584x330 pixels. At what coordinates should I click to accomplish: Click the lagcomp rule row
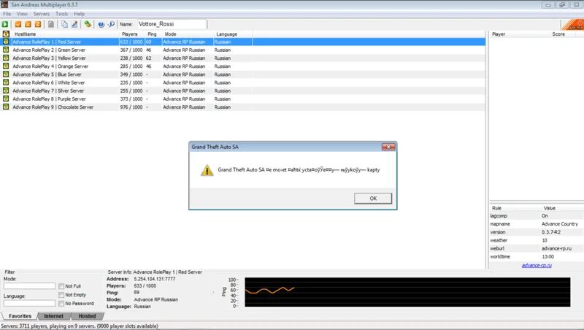click(x=537, y=215)
